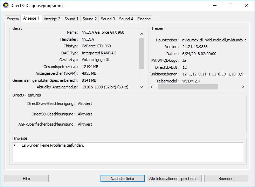This screenshot has height=187, width=255.
Task: Click the Gesamtspeicher ca. label
Action: click(61, 67)
